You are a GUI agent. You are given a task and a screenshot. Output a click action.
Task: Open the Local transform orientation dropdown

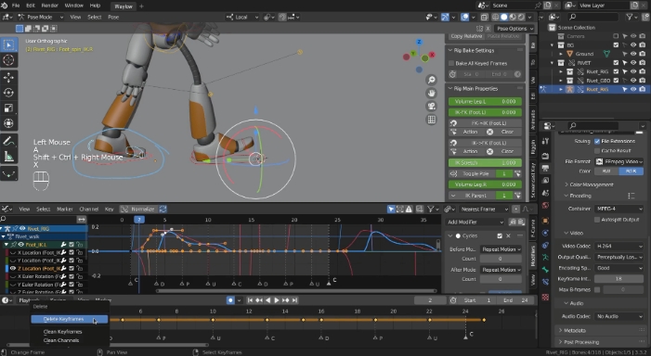click(x=242, y=17)
